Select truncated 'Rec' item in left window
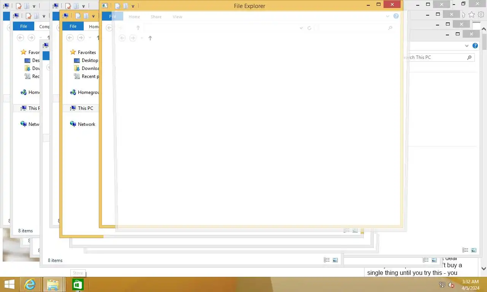This screenshot has width=487, height=292. coord(32,76)
